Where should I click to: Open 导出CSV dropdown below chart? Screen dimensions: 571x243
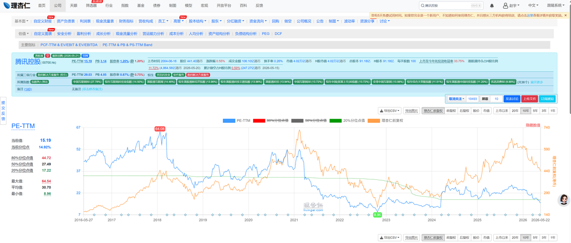click(x=390, y=237)
